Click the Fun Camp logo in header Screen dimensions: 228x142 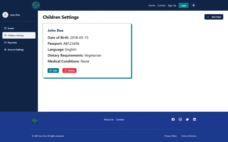pyautogui.click(x=36, y=5)
